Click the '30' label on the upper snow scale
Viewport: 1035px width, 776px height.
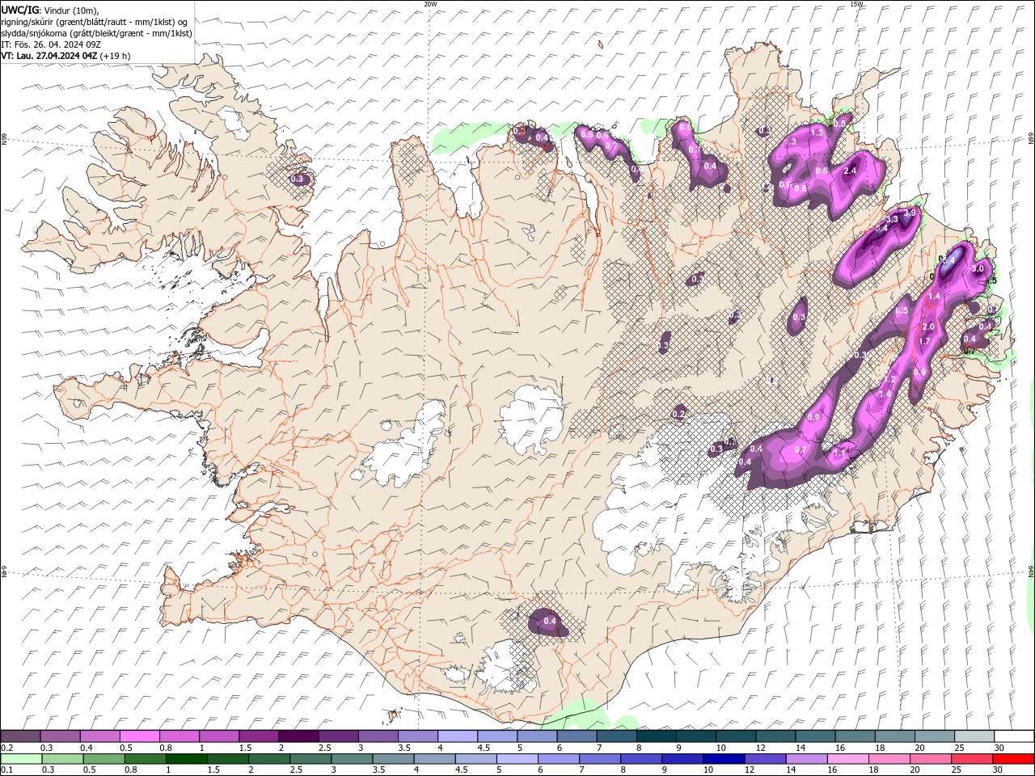[999, 749]
